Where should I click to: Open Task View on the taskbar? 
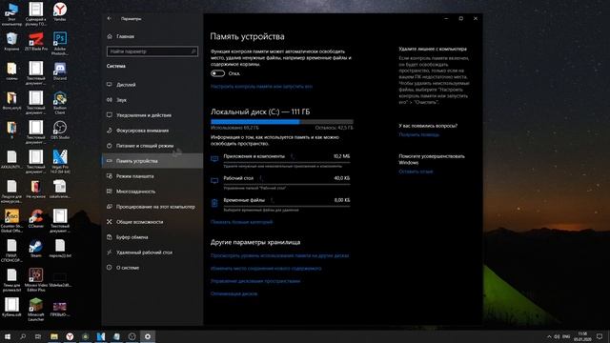38,336
